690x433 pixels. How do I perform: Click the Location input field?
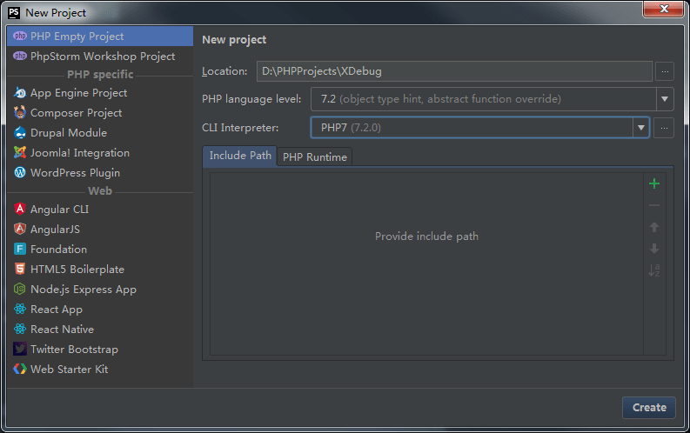pos(454,71)
